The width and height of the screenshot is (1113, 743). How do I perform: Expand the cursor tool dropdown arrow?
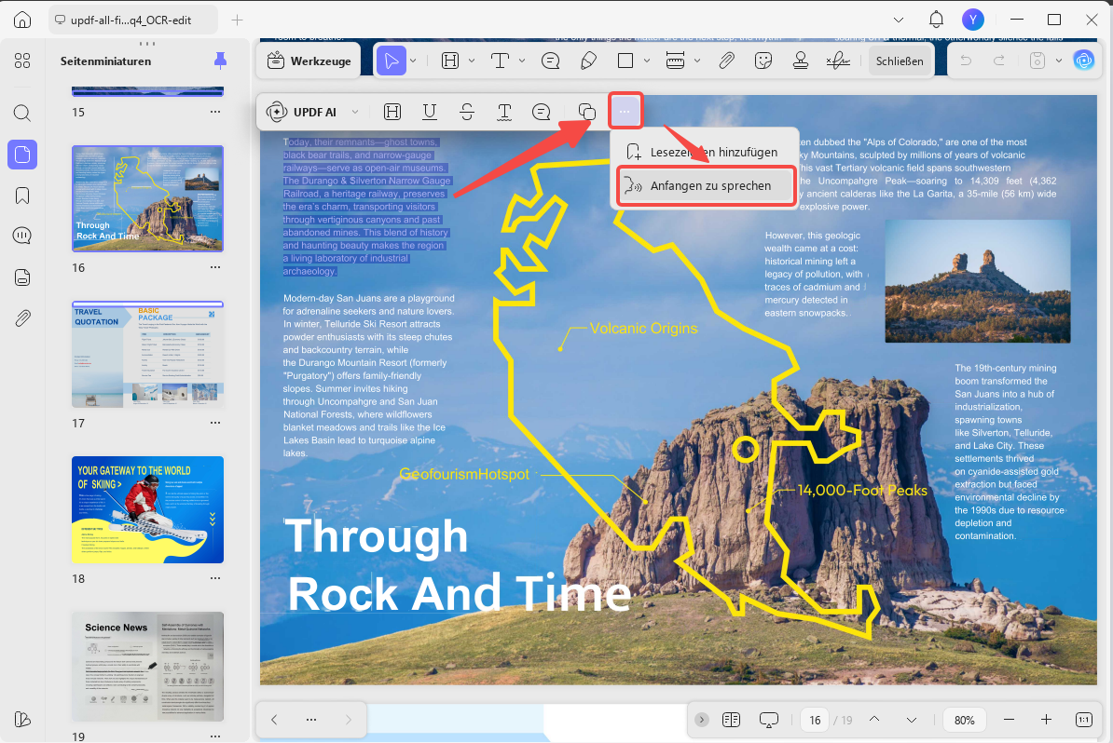413,61
